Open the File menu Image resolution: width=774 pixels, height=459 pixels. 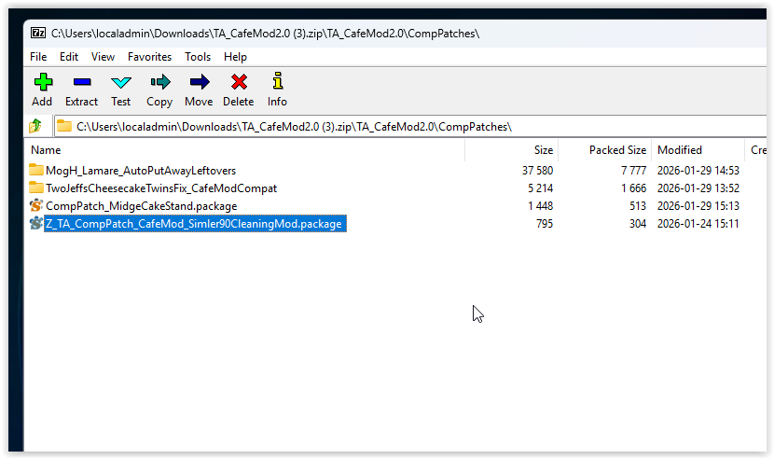[38, 57]
